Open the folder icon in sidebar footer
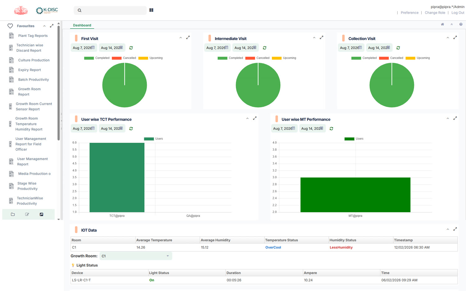This screenshot has width=466, height=291. tap(13, 214)
